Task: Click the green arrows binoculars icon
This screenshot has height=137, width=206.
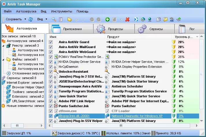Action: (x=179, y=19)
